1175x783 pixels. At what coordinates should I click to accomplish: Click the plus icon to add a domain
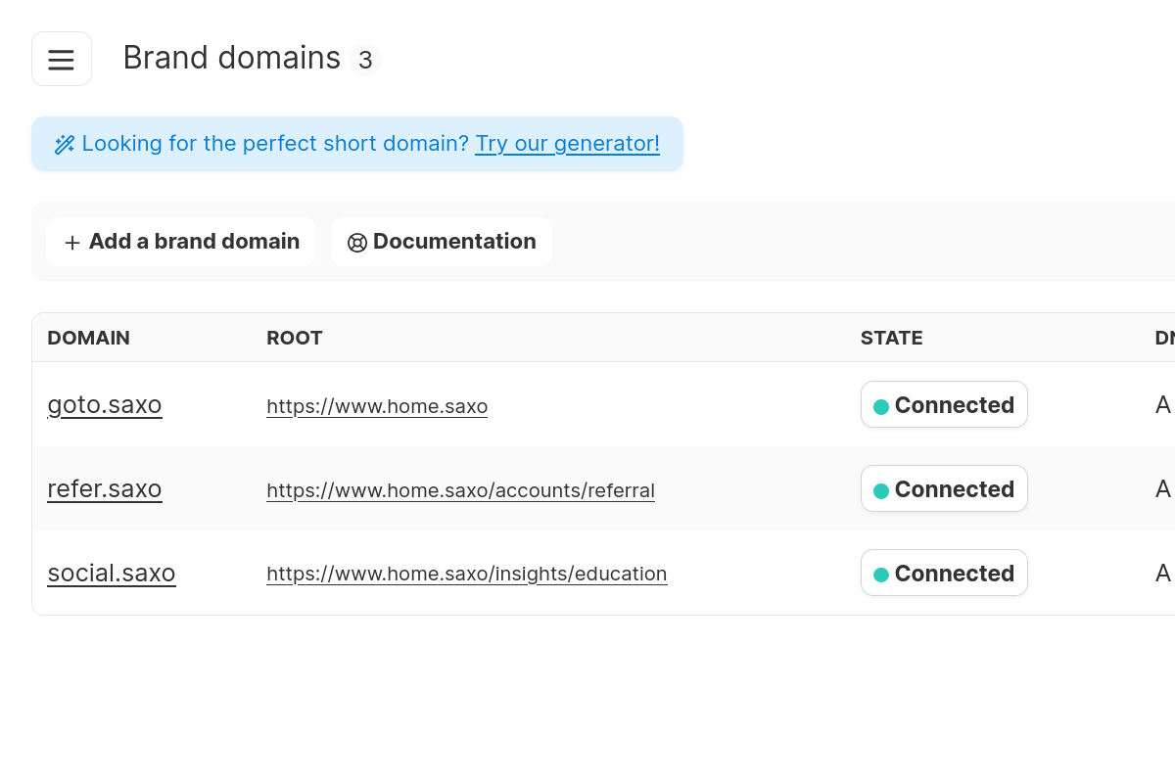(x=72, y=243)
